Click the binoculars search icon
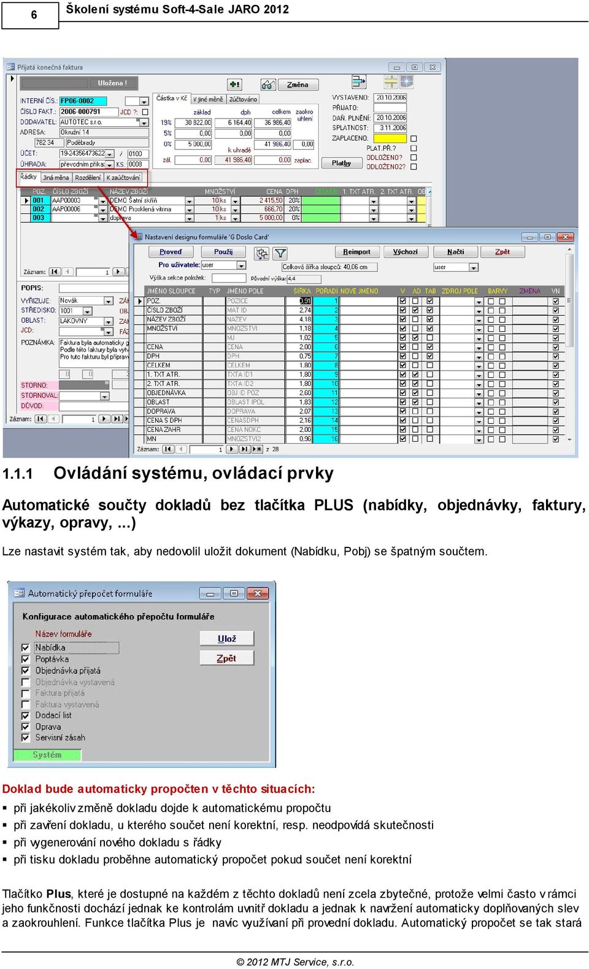589x969 pixels. (x=268, y=84)
